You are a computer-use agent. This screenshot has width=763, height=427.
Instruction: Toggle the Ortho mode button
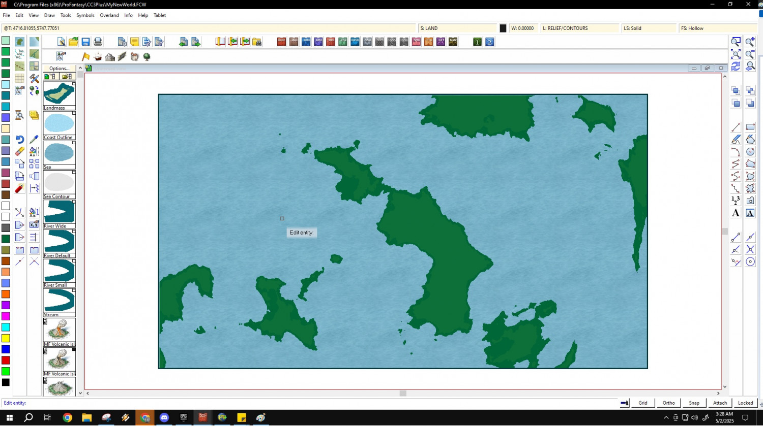[x=668, y=403]
